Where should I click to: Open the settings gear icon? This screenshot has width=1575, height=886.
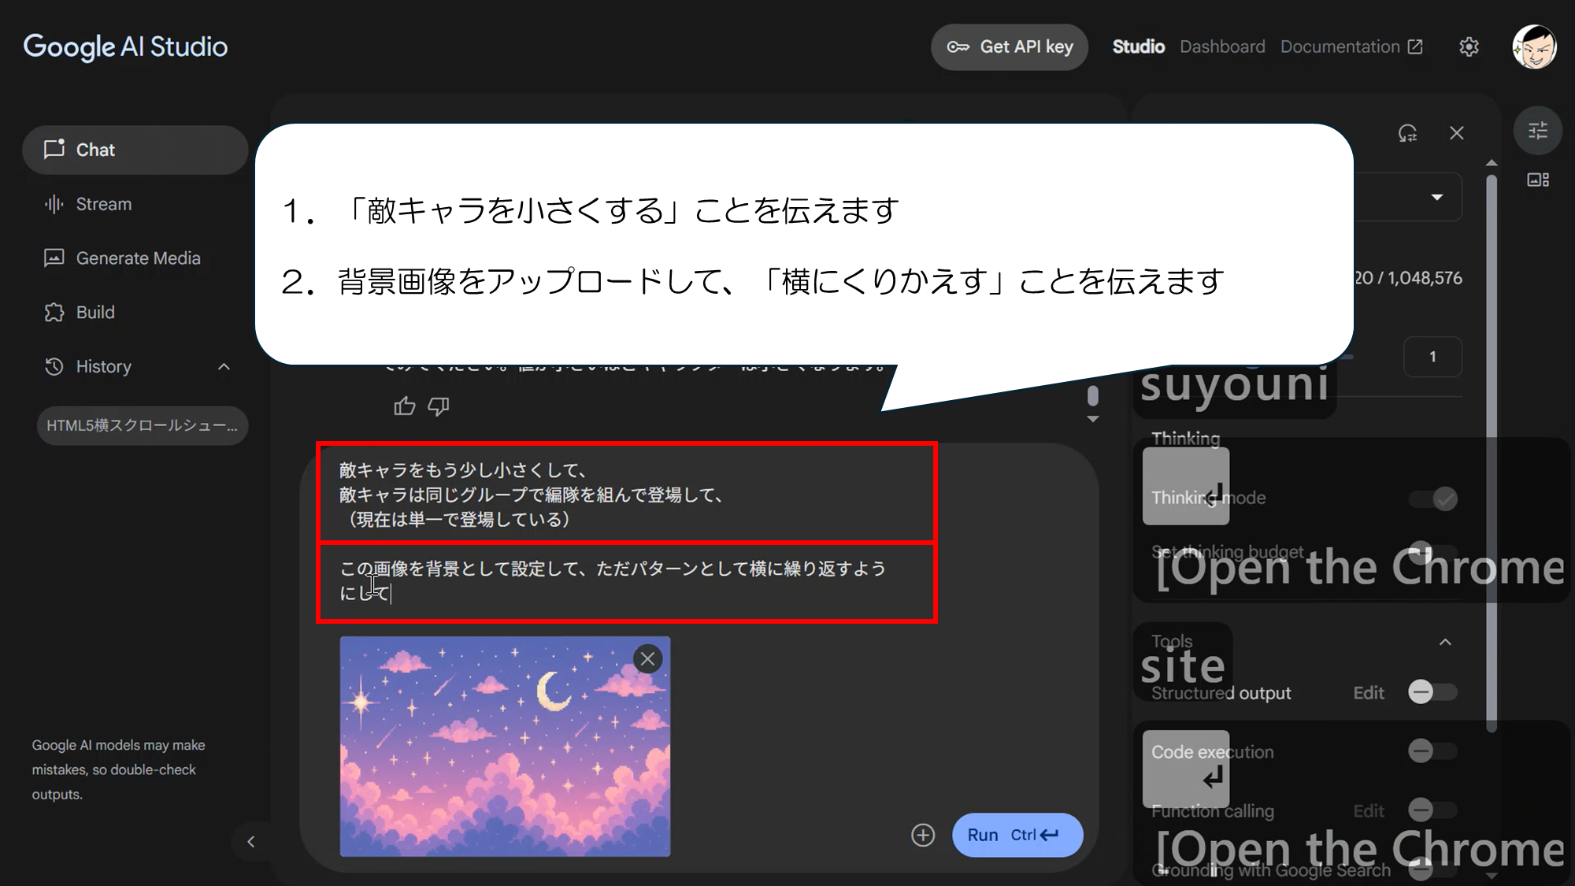pyautogui.click(x=1469, y=47)
